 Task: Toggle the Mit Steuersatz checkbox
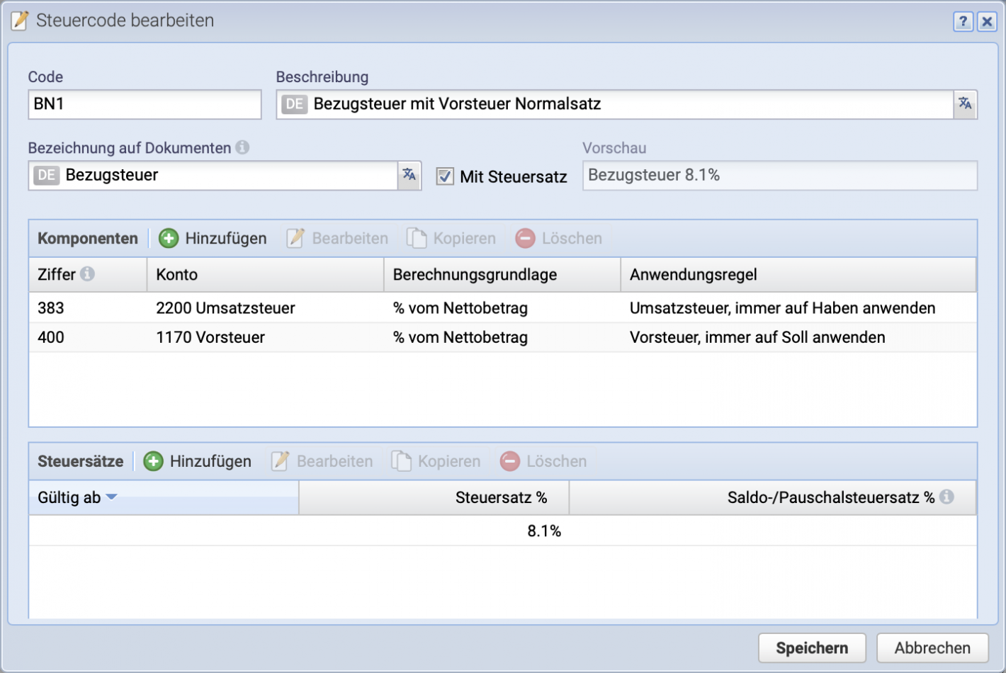point(445,176)
